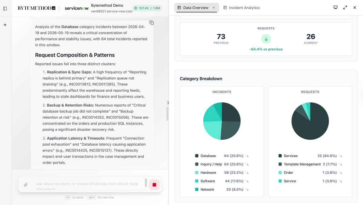The image size is (363, 205).
Task: Inspect Services requests magnifier icon
Action: coord(340,156)
